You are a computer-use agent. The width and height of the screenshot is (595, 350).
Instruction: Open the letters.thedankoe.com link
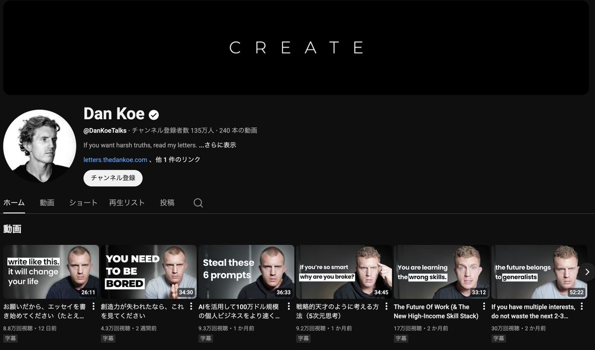(116, 160)
